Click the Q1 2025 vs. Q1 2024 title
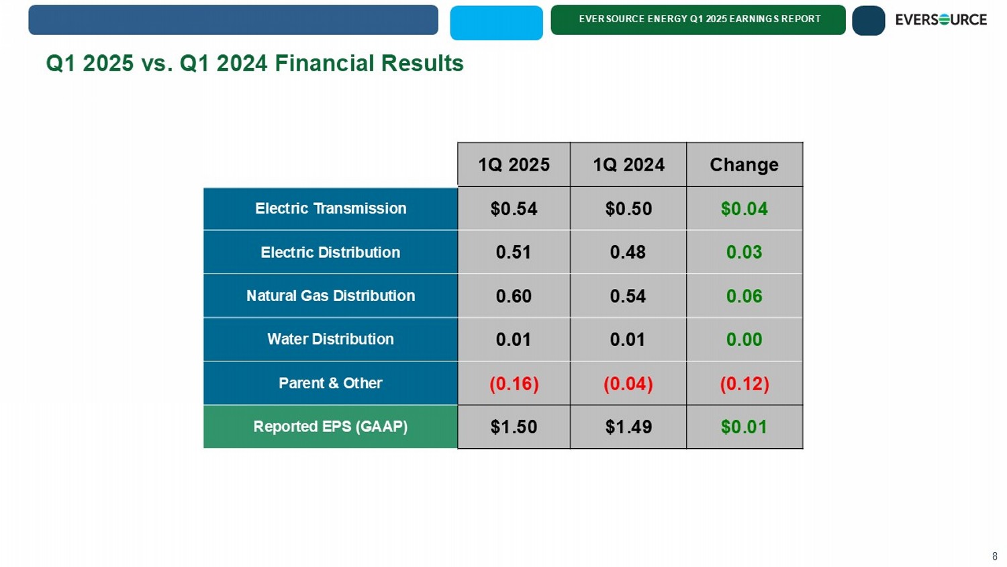Screen dimensions: 1007x567 pyautogui.click(x=254, y=63)
